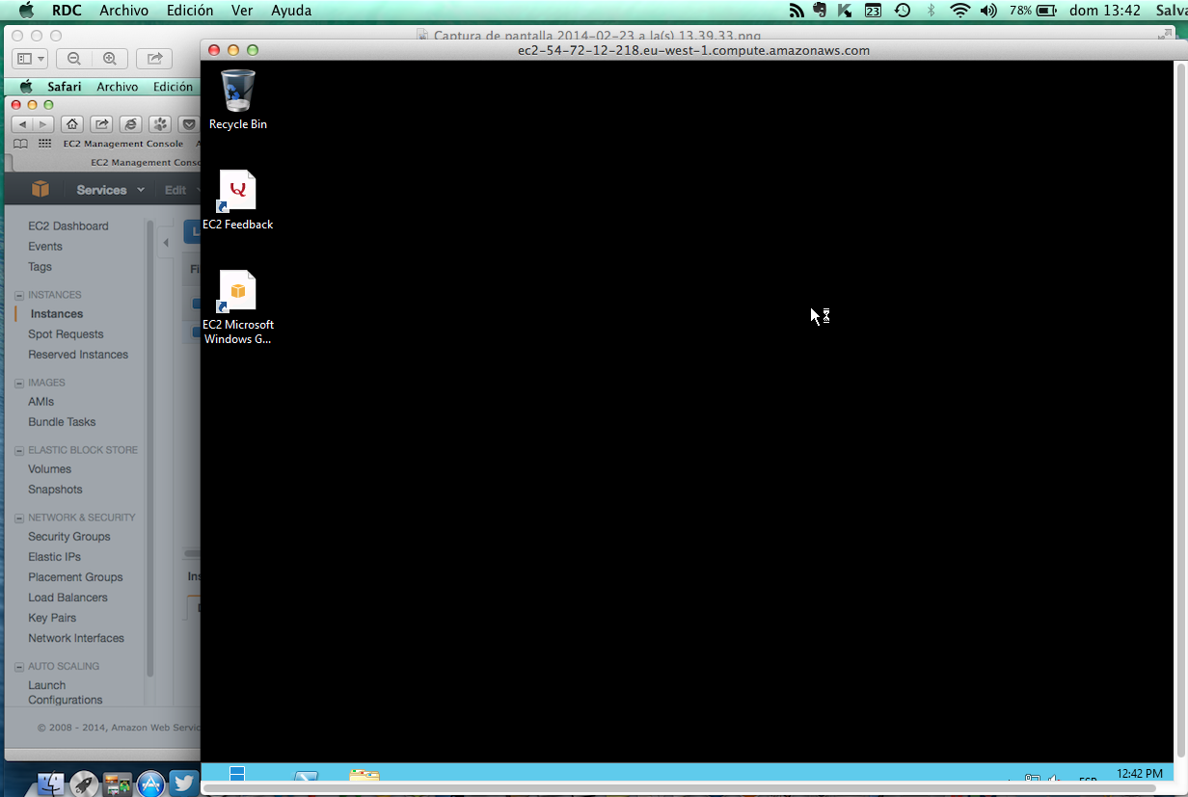The height and width of the screenshot is (797, 1188).
Task: Launch App Store from the dock
Action: pyautogui.click(x=149, y=784)
